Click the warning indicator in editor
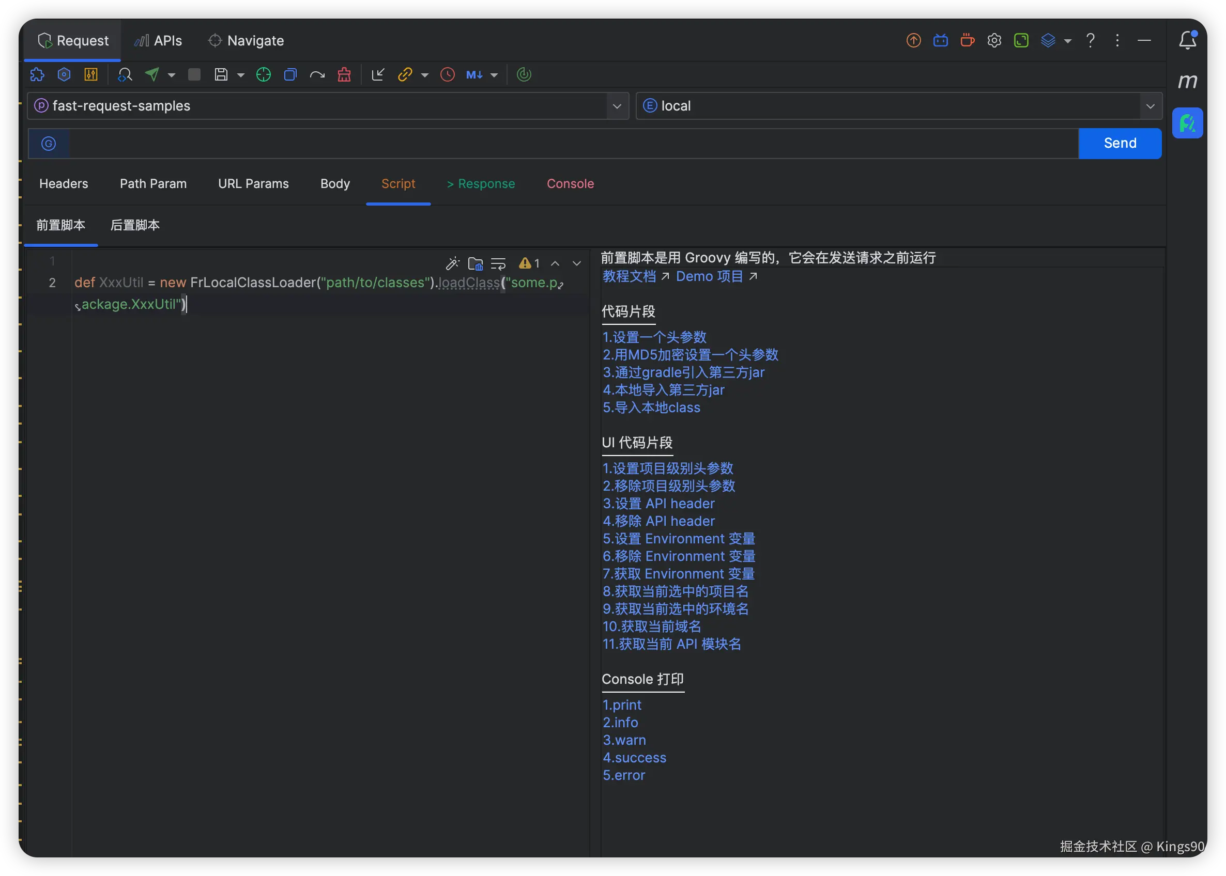Image resolution: width=1226 pixels, height=876 pixels. 529,263
